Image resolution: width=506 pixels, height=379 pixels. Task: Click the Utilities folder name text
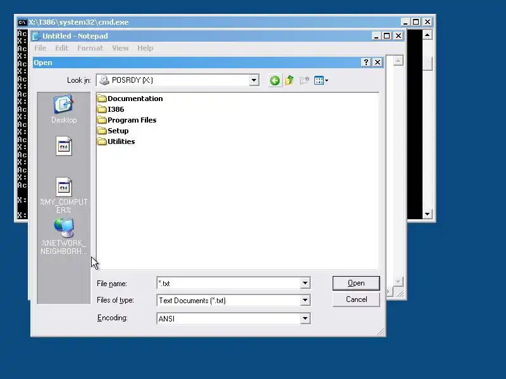pyautogui.click(x=121, y=141)
